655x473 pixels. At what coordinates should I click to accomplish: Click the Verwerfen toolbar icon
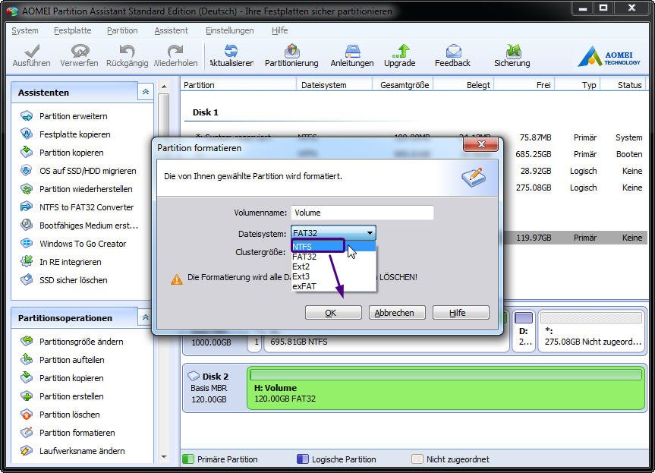80,51
